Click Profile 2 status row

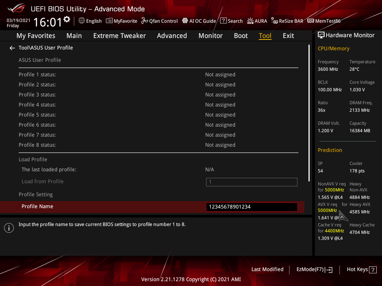pos(158,85)
